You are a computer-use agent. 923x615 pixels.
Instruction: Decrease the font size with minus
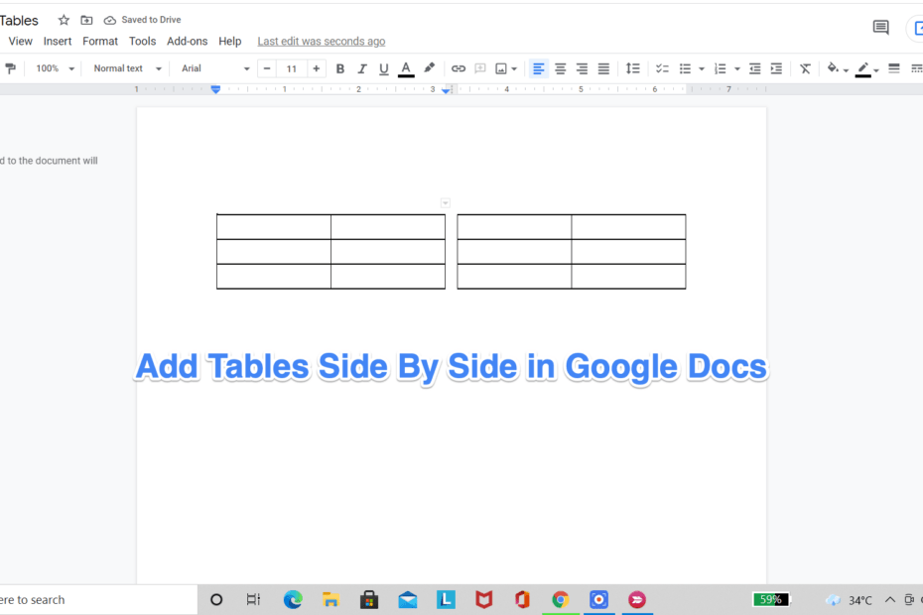point(267,68)
